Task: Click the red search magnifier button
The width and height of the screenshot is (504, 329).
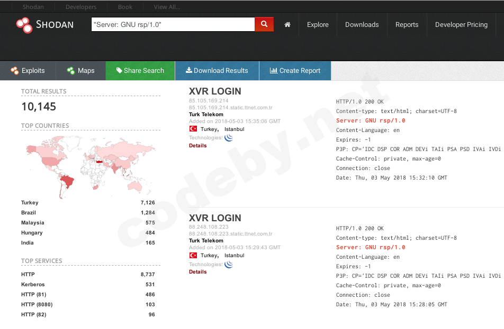Action: [264, 24]
